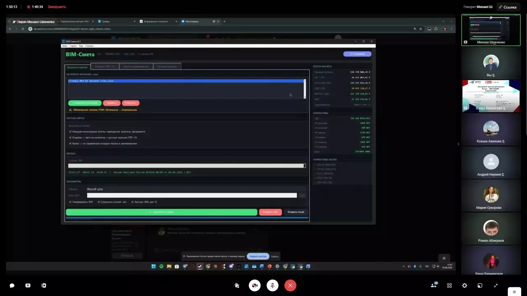This screenshot has height=296, width=527.
Task: Click the browser back arrow in shared screen
Action: pos(11,29)
